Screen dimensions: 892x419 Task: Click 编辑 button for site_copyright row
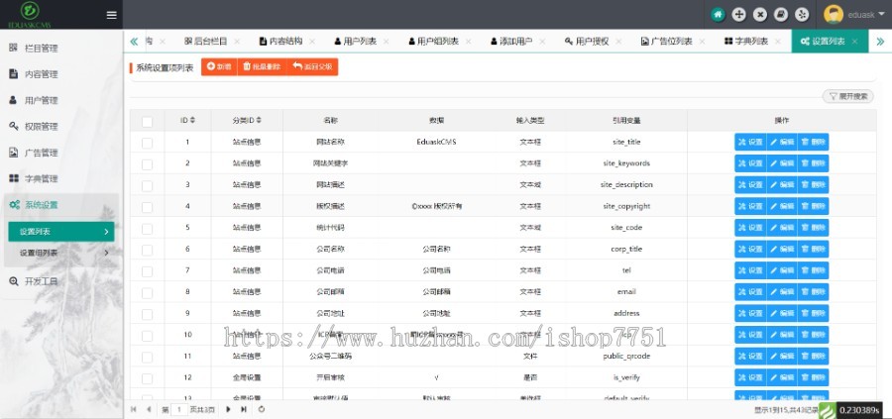click(782, 206)
